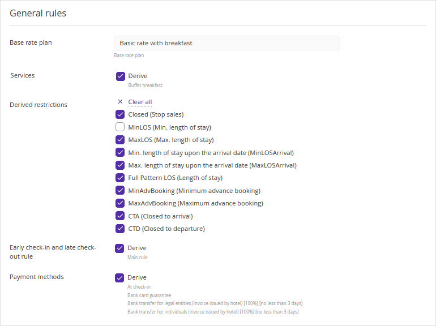Click the Base rate plan field
436x326 pixels.
coord(226,43)
